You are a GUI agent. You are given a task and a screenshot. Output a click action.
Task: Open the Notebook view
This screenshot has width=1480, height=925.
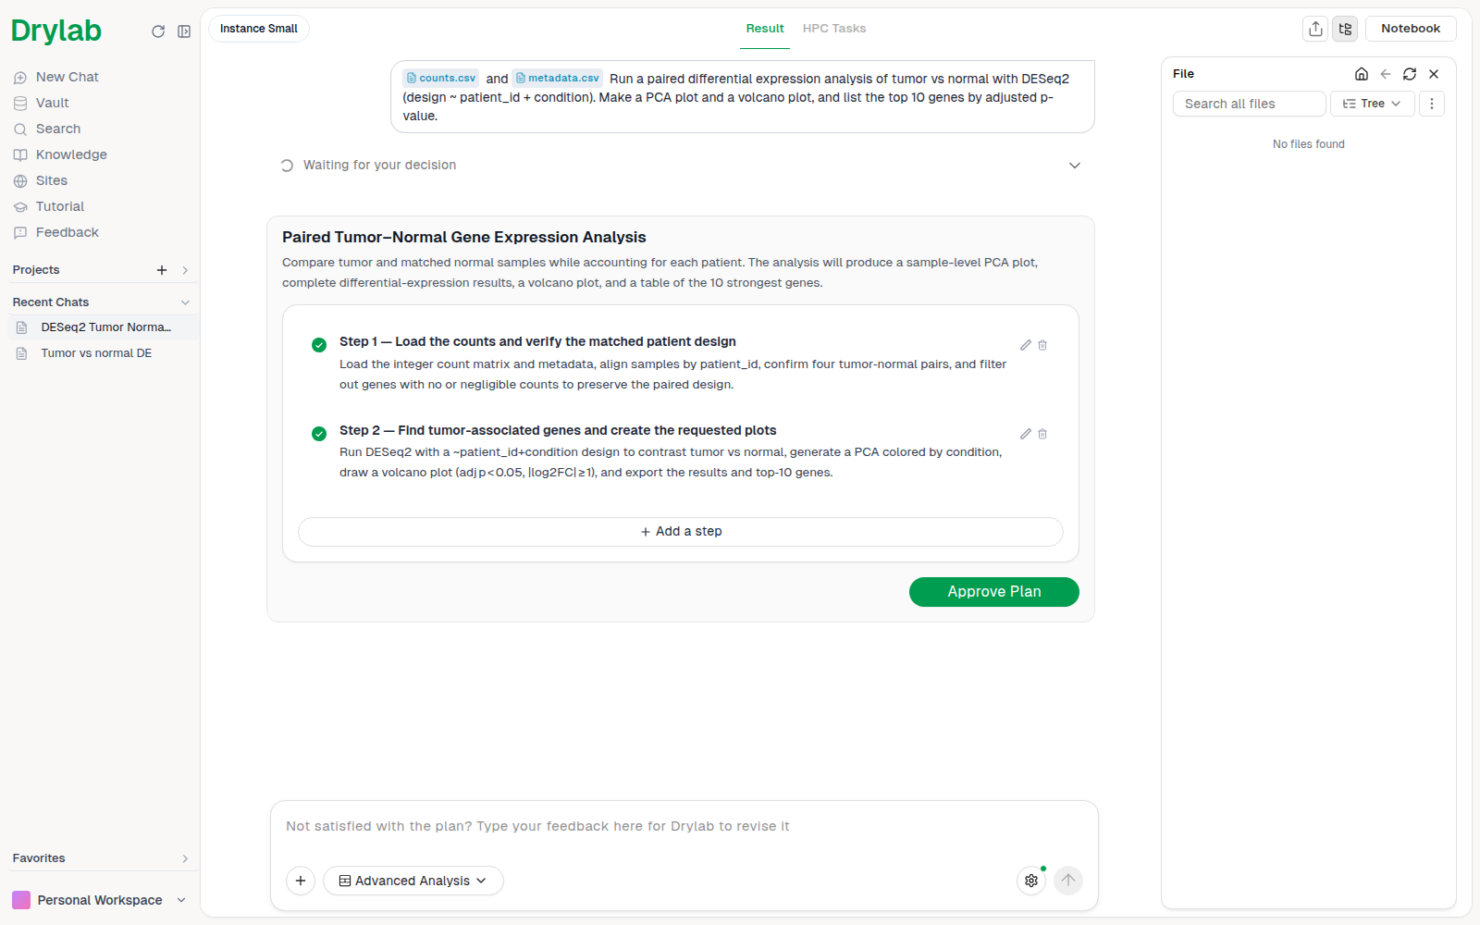pos(1411,29)
